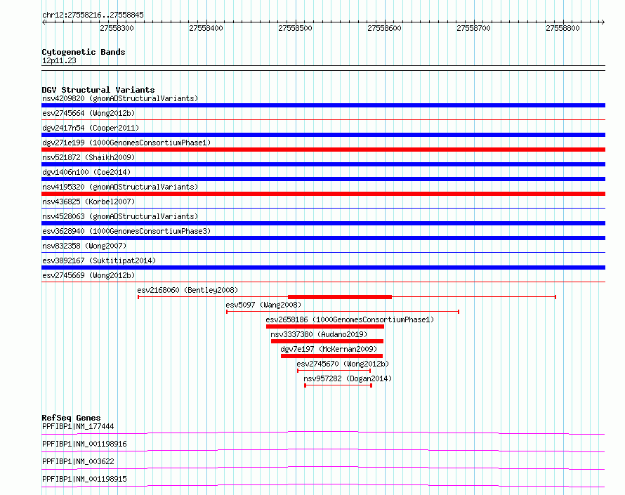Click red bar under nsv3337380

[x=327, y=341]
